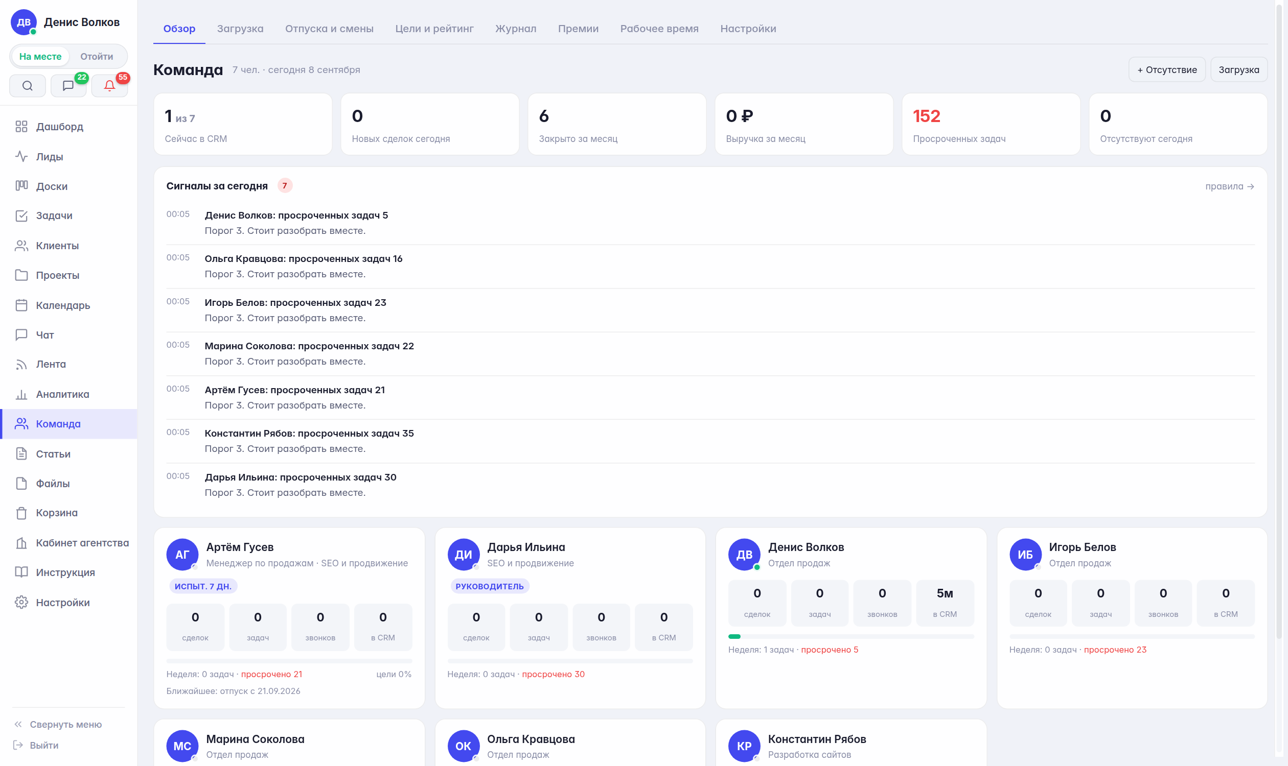Set status to Отойти
This screenshot has height=766, width=1288.
point(97,56)
